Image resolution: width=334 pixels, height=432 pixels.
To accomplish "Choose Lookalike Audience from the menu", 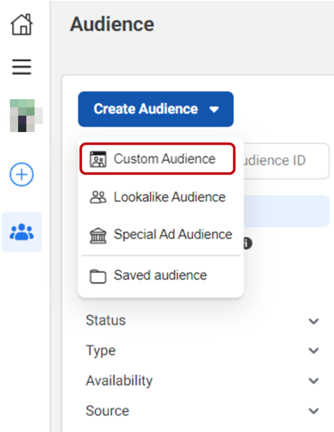I will 169,197.
